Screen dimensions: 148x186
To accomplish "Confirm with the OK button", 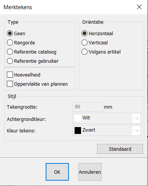I will 57,172.
